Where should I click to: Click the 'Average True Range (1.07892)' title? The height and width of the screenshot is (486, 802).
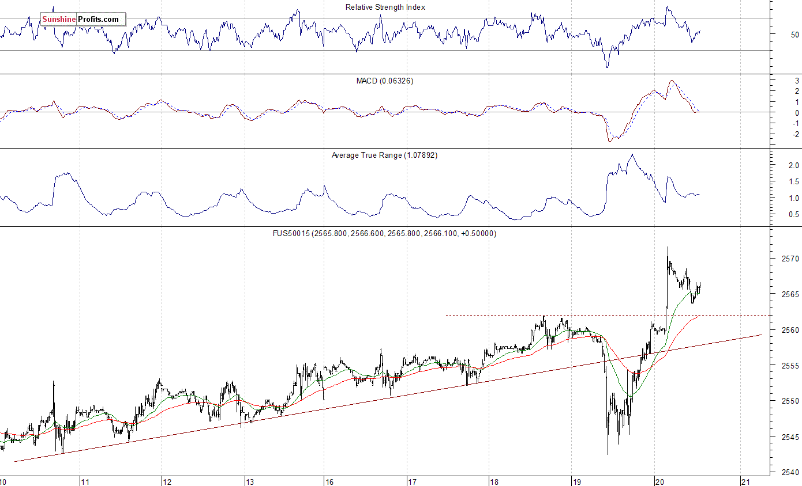click(385, 155)
